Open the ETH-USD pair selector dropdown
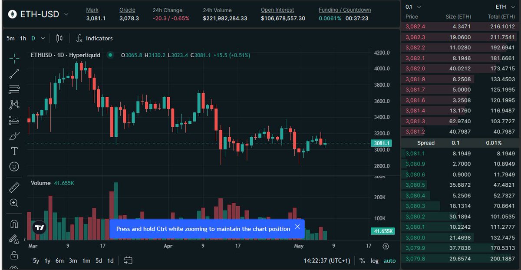521x270 pixels. (x=66, y=14)
